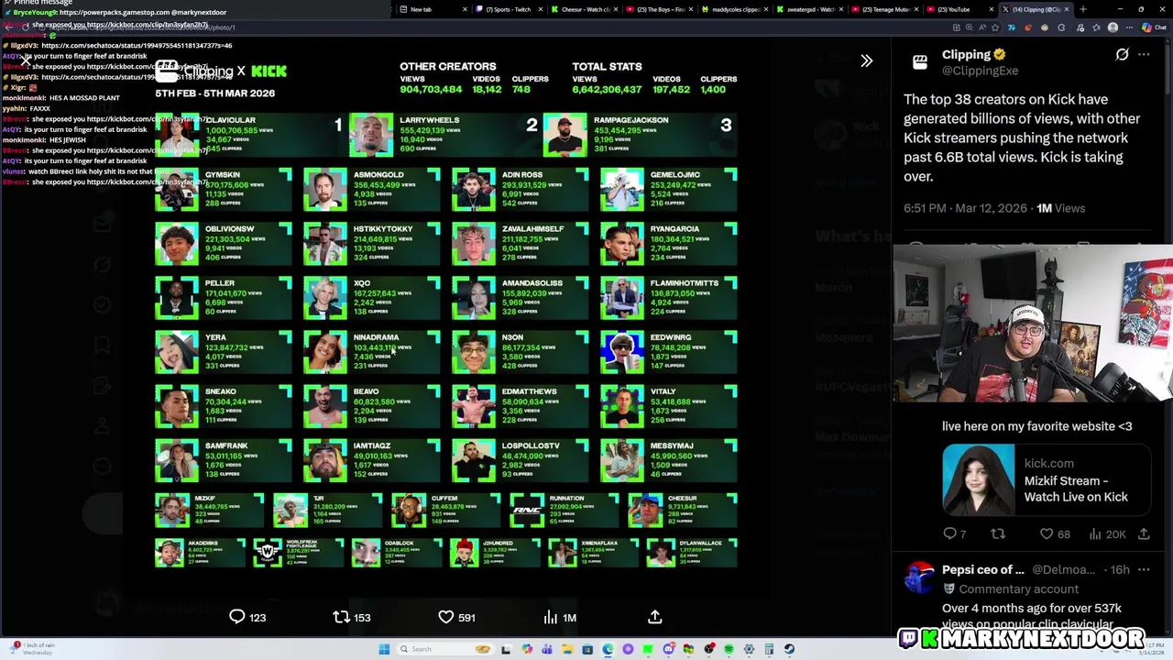
Task: Open view analytics showing 1M
Action: click(551, 617)
